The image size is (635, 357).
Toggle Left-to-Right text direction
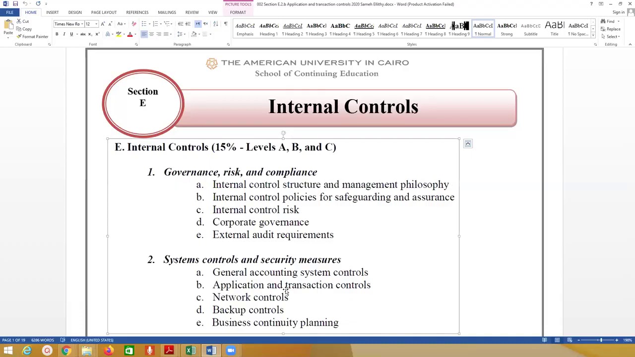[x=197, y=24]
